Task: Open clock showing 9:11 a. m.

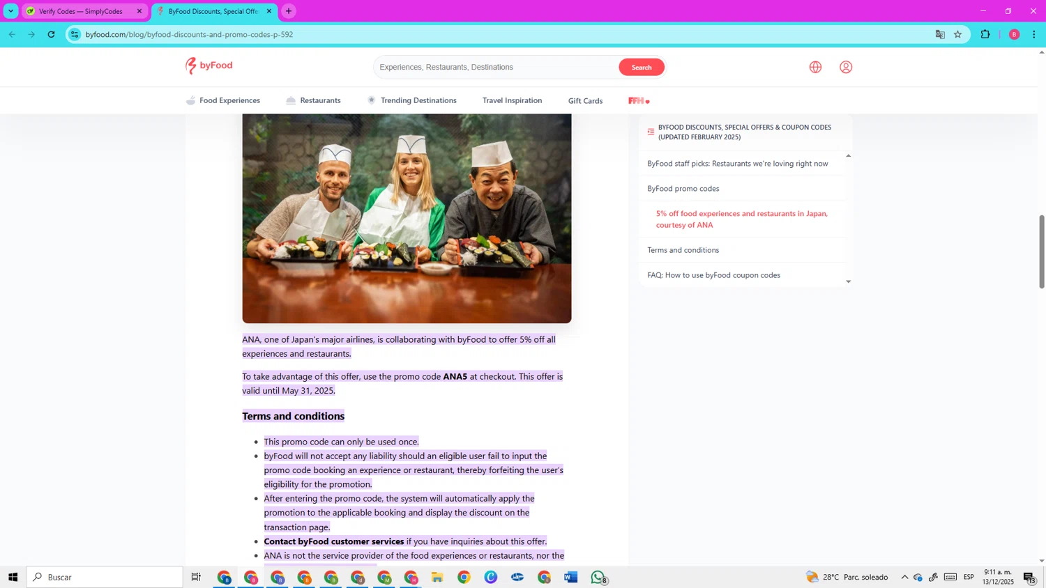Action: pyautogui.click(x=998, y=577)
